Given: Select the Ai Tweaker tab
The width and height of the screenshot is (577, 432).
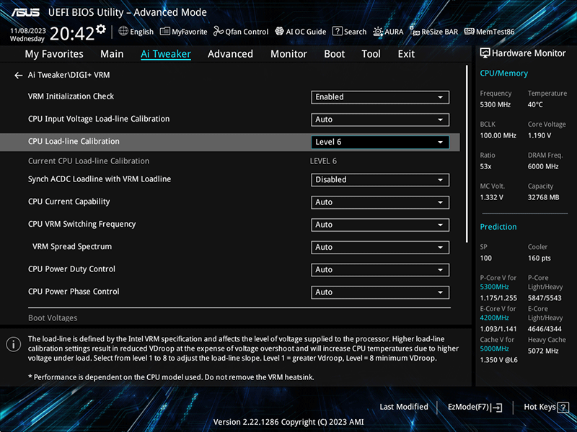Looking at the screenshot, I should click(166, 54).
